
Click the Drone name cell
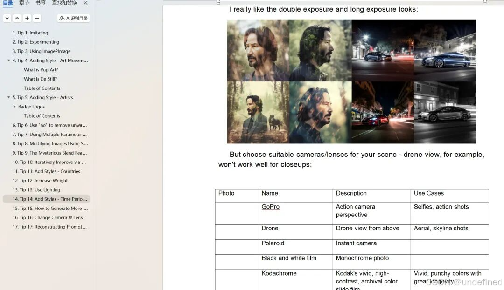295,232
